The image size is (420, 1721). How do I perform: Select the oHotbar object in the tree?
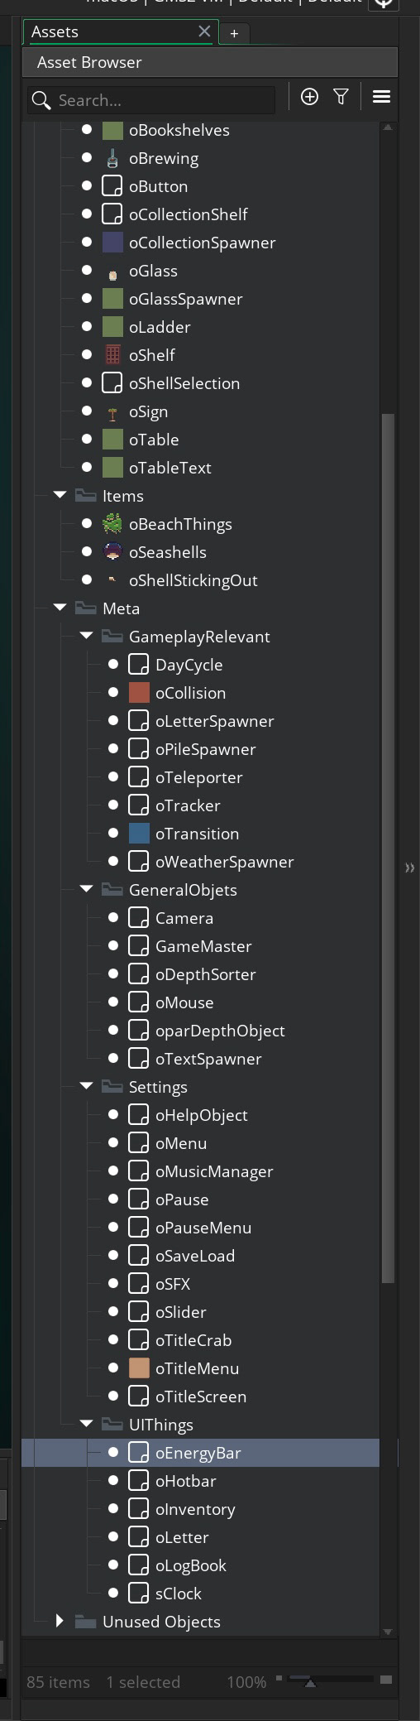[x=186, y=1481]
